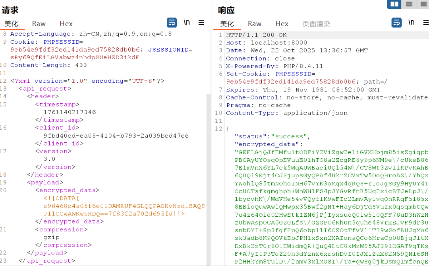
Task: Click the Content-Type: application/json header
Action: coord(287,113)
